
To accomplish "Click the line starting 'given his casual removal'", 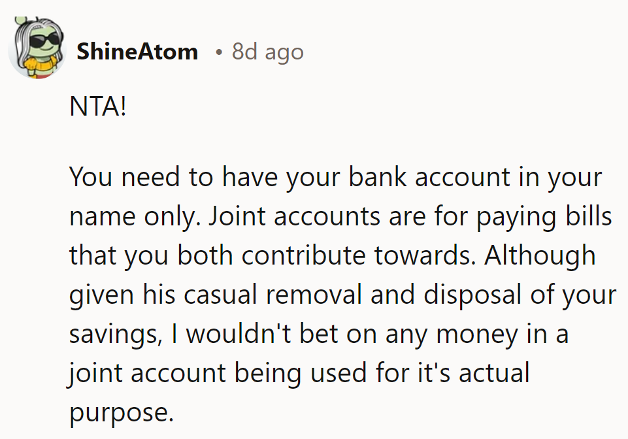I will pos(342,295).
